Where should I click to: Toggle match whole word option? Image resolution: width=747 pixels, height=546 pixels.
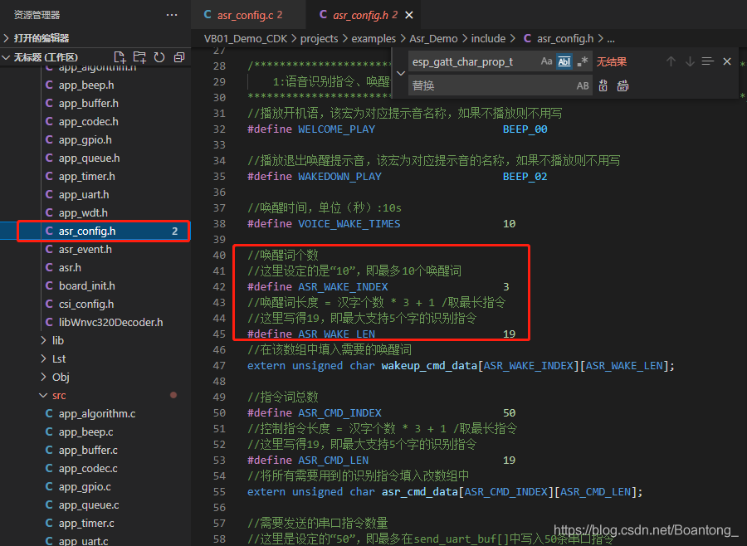coord(564,61)
